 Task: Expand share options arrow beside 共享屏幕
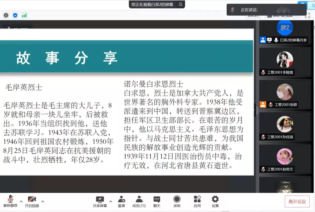click(111, 201)
